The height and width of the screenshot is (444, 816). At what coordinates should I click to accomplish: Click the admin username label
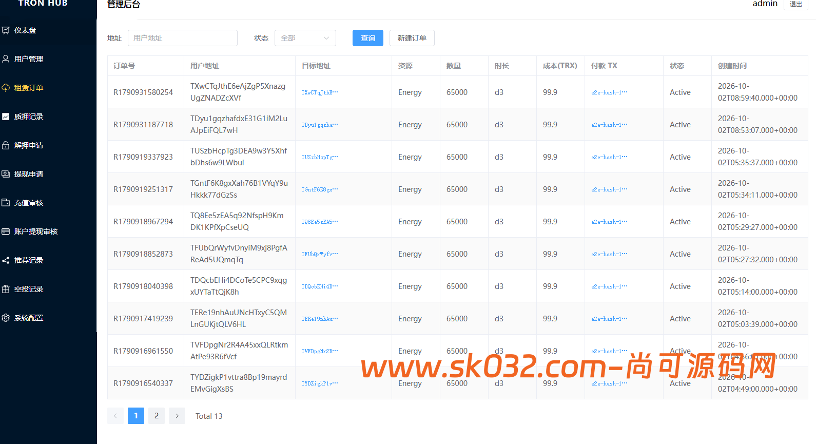[x=765, y=4]
